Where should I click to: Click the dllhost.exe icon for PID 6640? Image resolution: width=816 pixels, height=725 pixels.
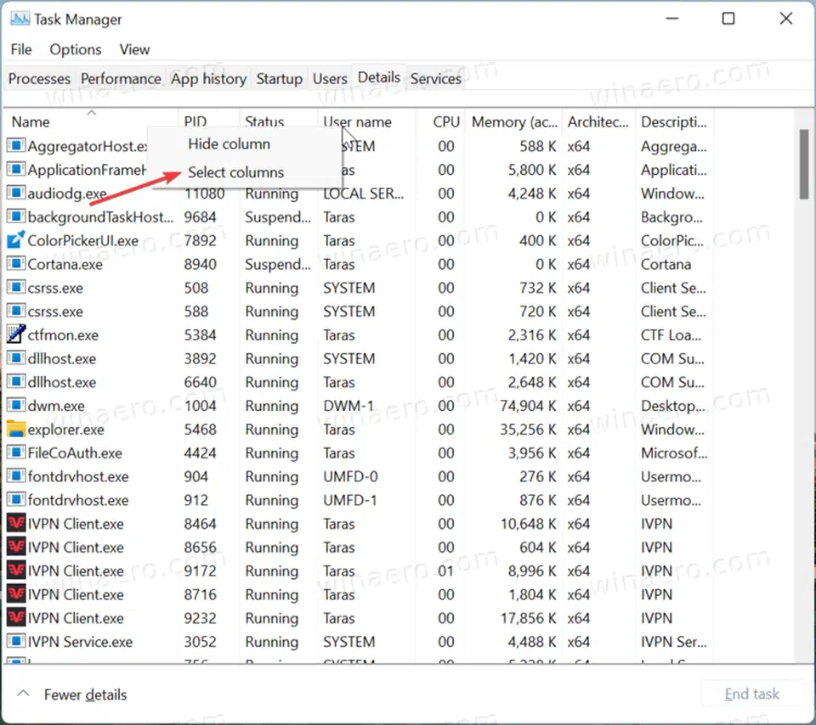coord(16,382)
